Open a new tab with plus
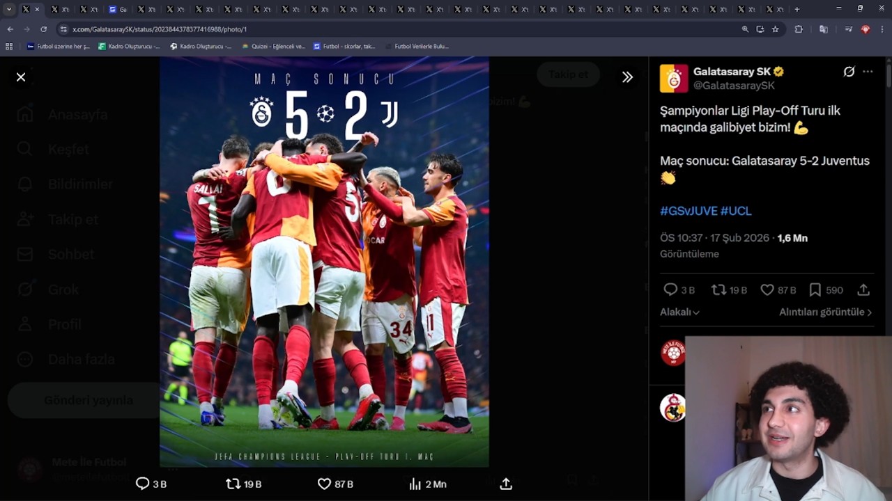Screen dimensions: 892x501 [x=797, y=9]
